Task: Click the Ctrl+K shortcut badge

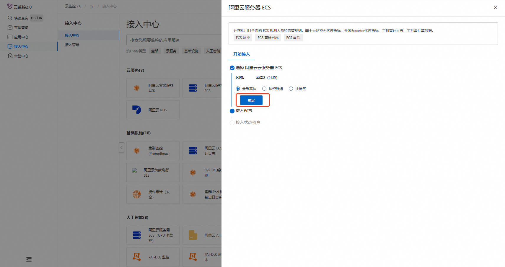Action: (x=37, y=18)
